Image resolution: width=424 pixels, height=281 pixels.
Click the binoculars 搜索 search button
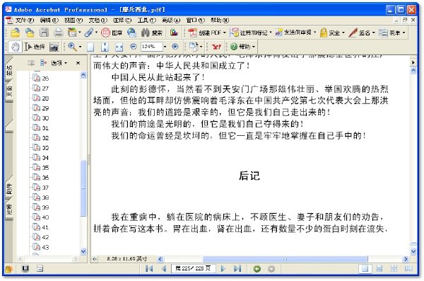[x=151, y=33]
